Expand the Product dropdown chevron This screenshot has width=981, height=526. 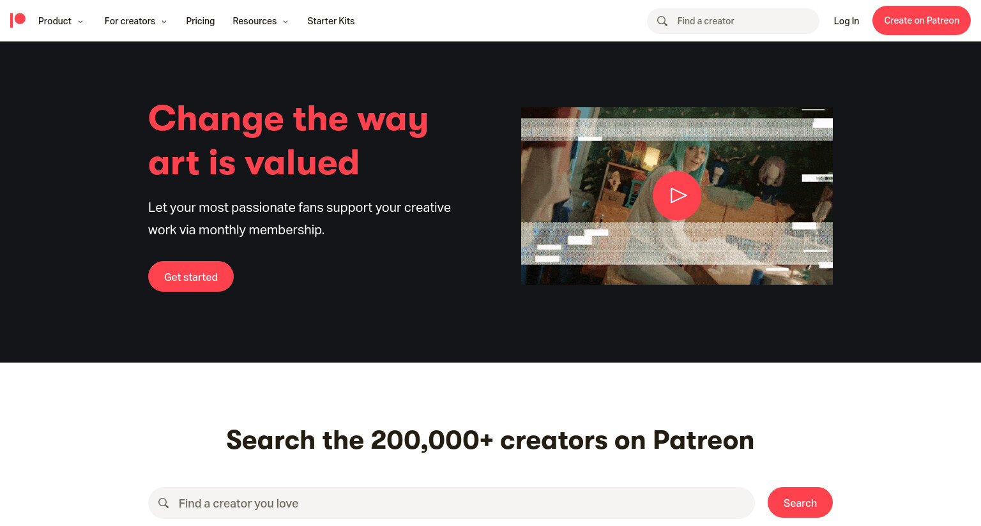(80, 22)
